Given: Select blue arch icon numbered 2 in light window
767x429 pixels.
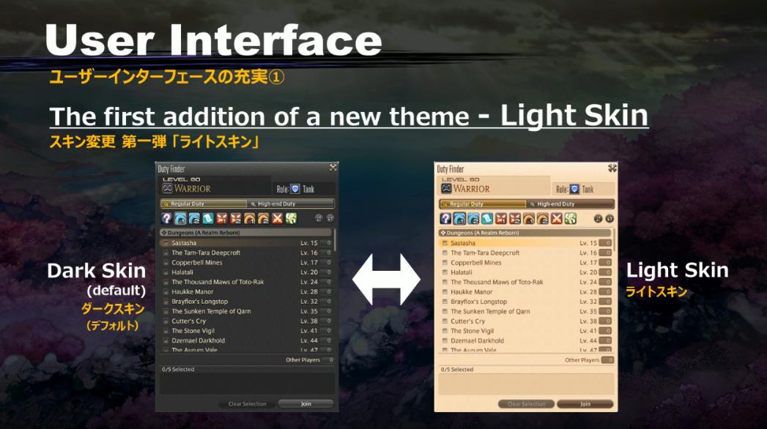Looking at the screenshot, I should 473,218.
